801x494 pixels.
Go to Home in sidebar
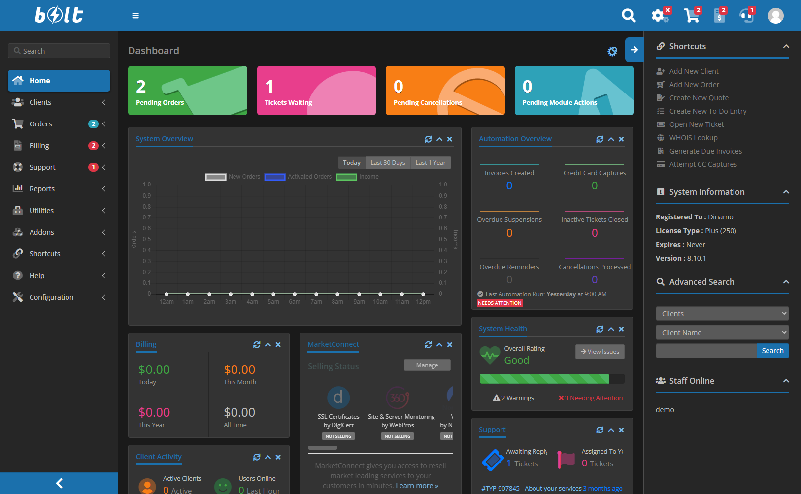pyautogui.click(x=59, y=81)
